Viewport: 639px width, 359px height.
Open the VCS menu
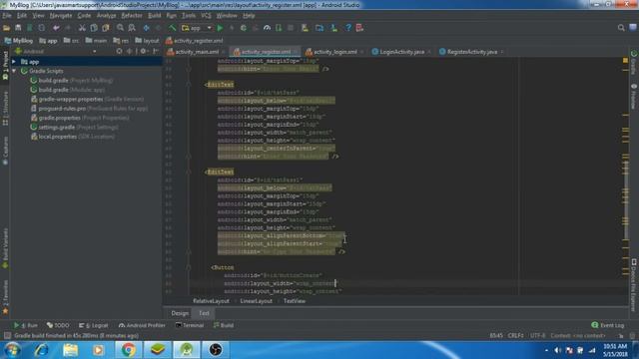click(206, 16)
